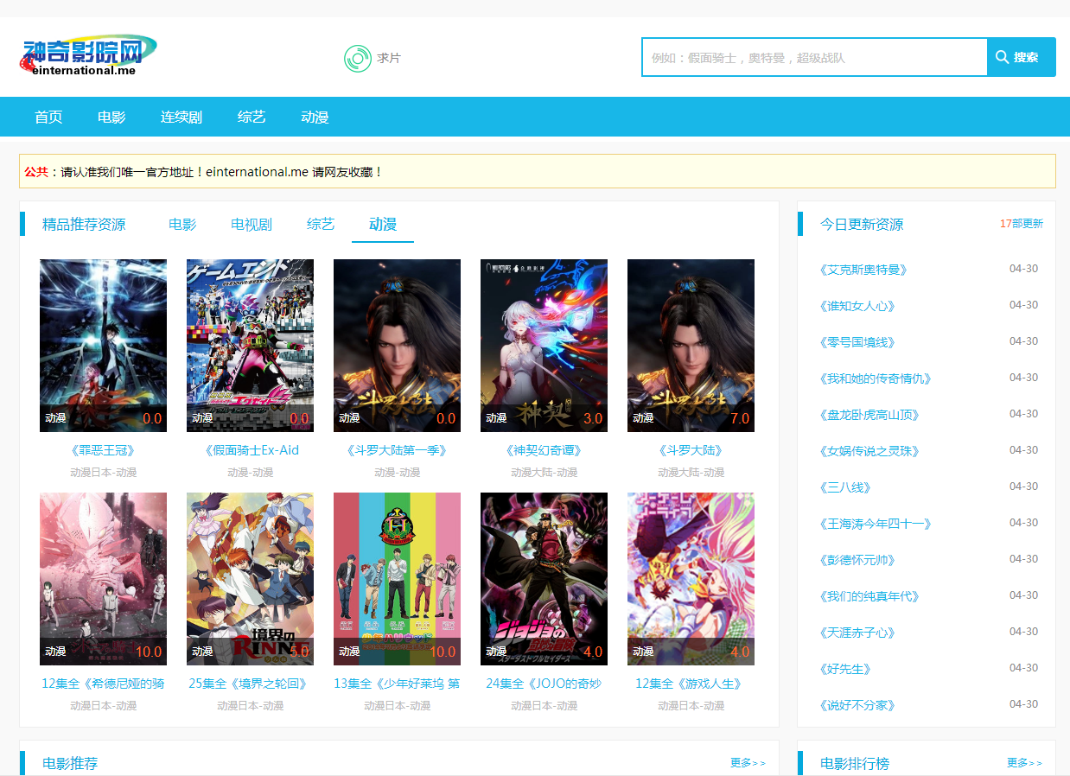Click 25集全《境界之轮回》 title link
This screenshot has width=1070, height=776.
(x=250, y=684)
